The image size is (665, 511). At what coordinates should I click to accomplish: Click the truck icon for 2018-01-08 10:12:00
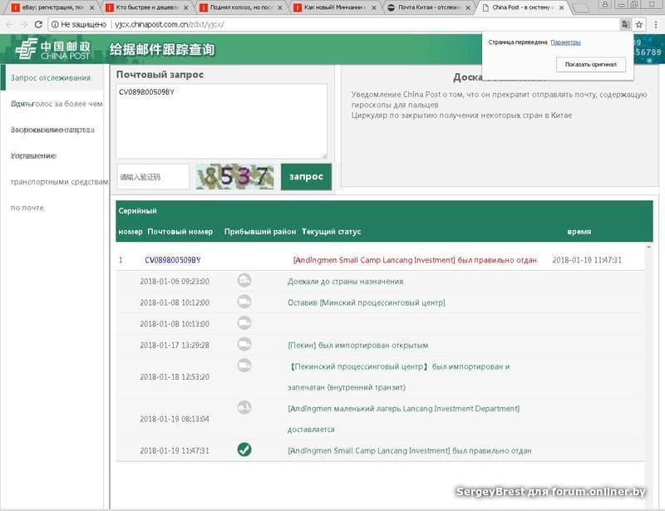pyautogui.click(x=244, y=302)
